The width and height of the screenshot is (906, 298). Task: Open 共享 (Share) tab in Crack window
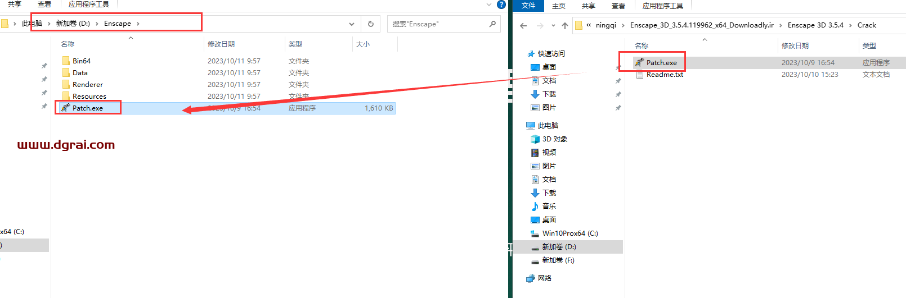589,6
